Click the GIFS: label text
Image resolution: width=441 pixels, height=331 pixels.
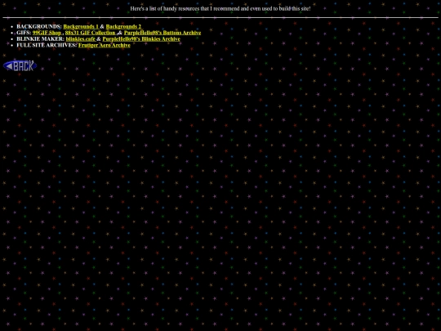[24, 33]
